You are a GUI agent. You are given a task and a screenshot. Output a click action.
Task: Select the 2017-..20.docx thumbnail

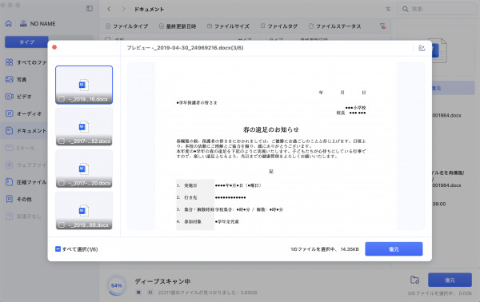coord(84,169)
